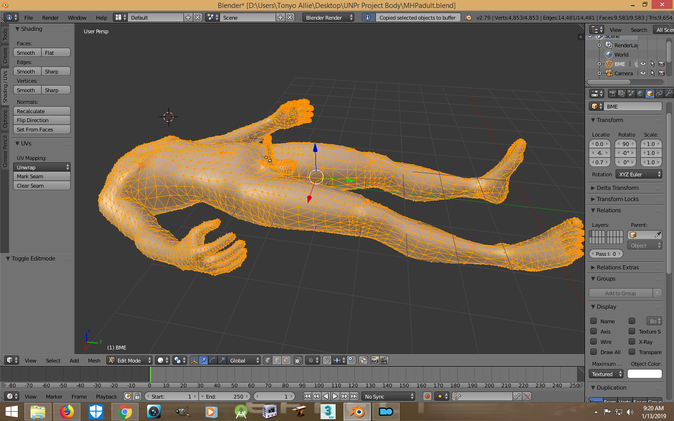Switch to the Create tab in tool shelf
This screenshot has height=421, width=674.
[5, 55]
